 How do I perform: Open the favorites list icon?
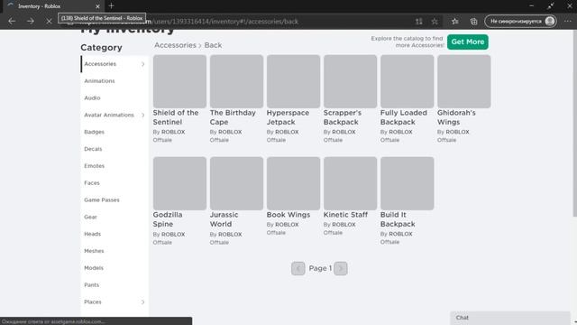[454, 22]
